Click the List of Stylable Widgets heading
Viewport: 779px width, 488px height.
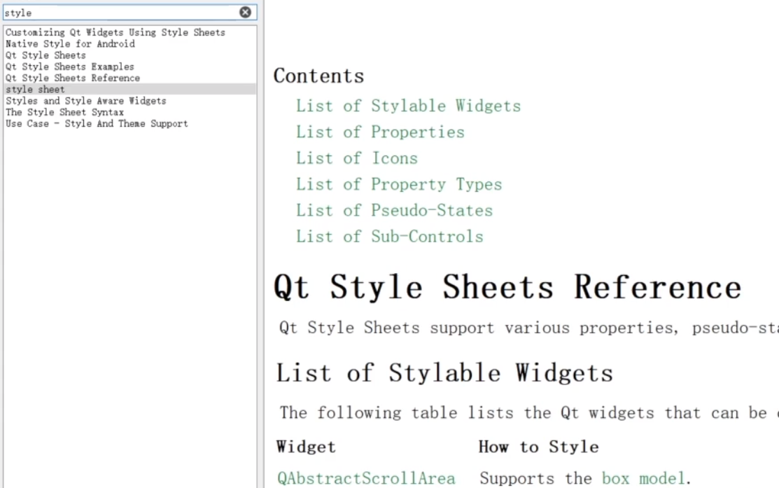coord(444,372)
